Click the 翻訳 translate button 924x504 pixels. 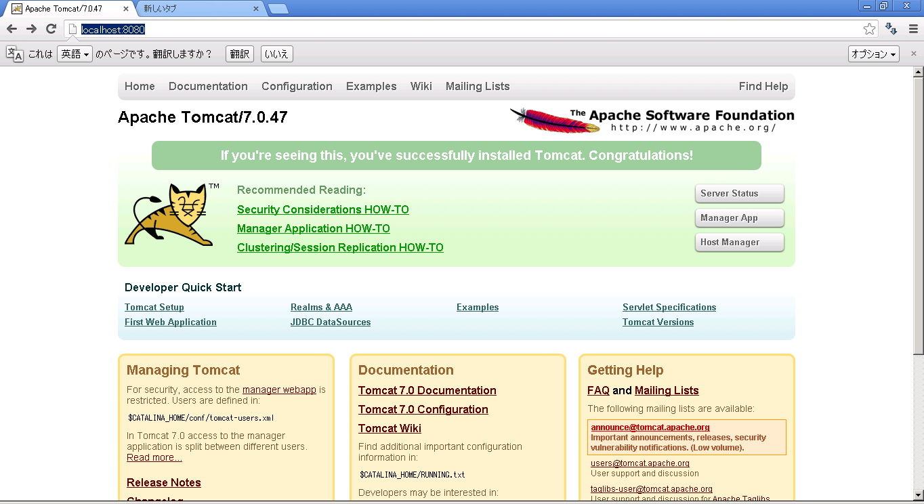(x=240, y=54)
